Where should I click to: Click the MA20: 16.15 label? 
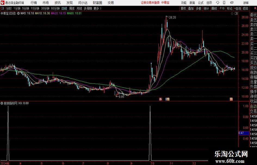click(x=58, y=13)
